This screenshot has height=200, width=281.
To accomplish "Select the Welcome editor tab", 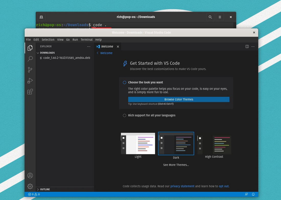I will pyautogui.click(x=108, y=46).
